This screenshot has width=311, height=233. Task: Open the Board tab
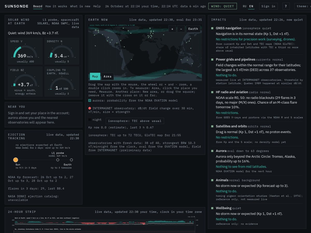[x=38, y=6]
